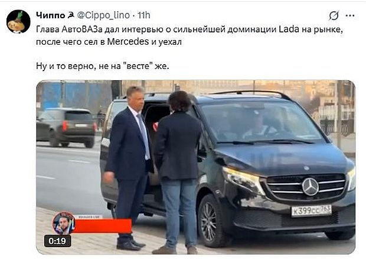
Task: Click the streamer avatar circle overlaid on the video
Action: (x=64, y=223)
